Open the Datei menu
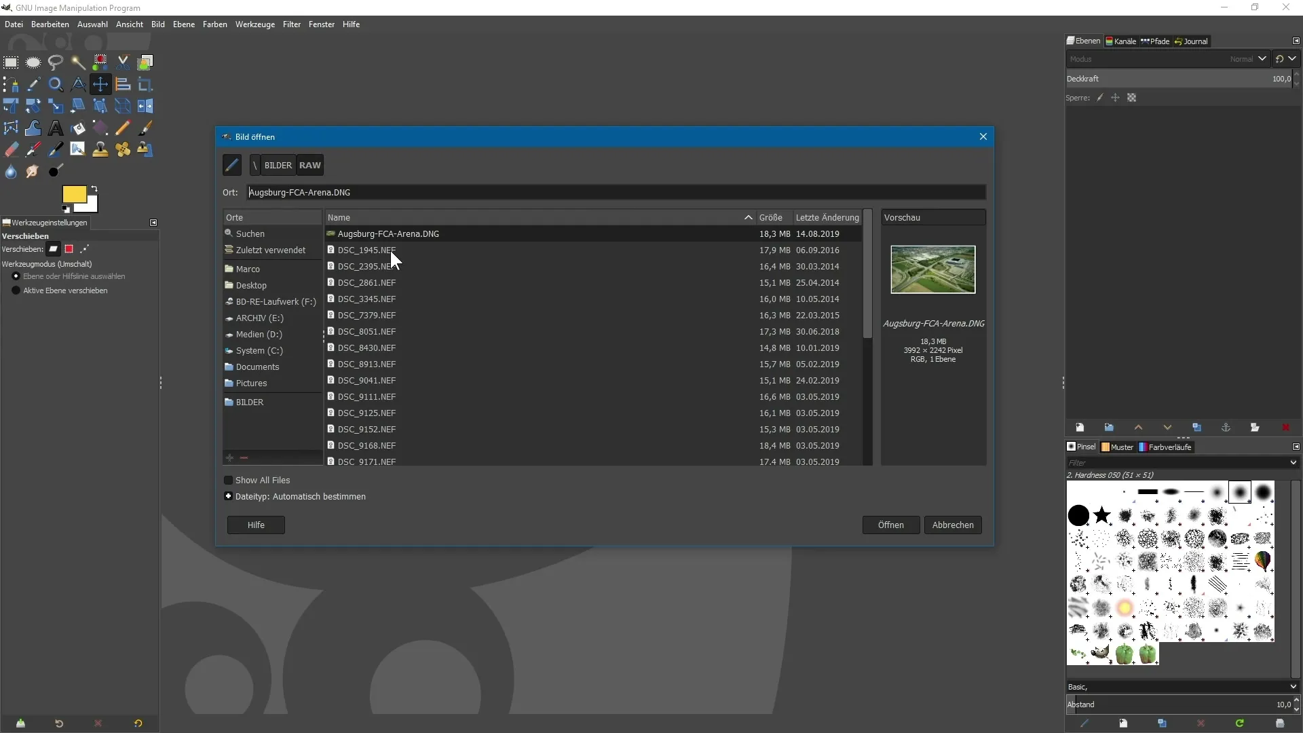Viewport: 1303px width, 733px height. [x=14, y=24]
